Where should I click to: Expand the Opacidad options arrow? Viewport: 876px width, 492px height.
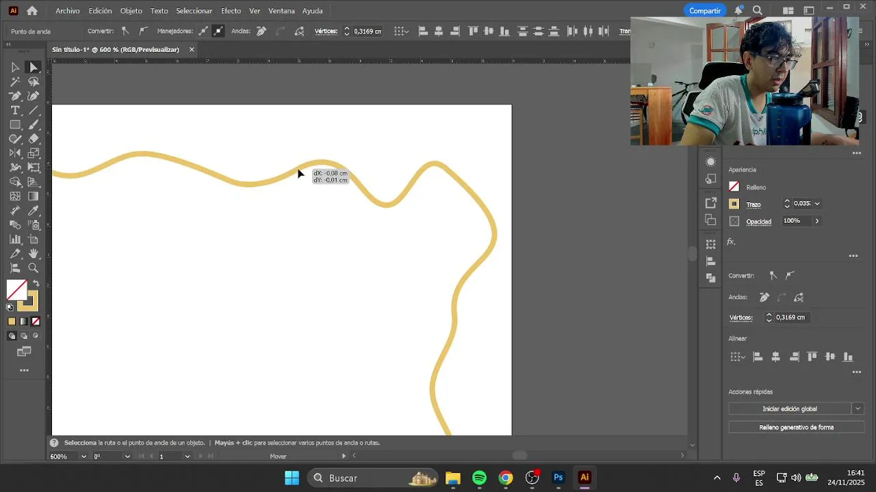pos(816,221)
